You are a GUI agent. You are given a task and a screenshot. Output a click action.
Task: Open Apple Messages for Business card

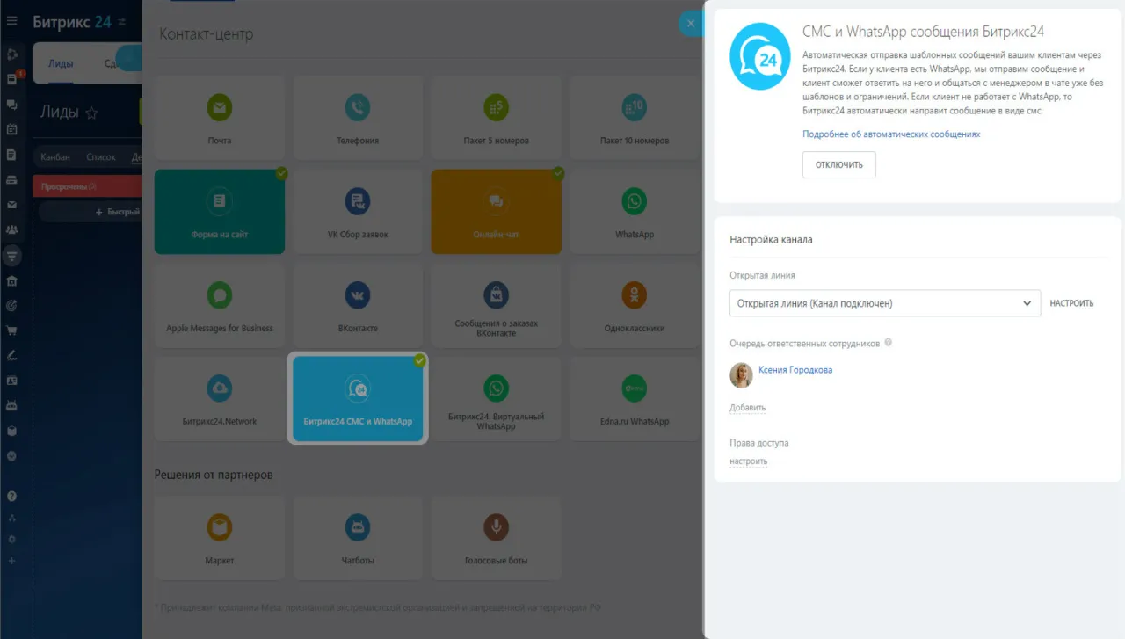tap(220, 306)
